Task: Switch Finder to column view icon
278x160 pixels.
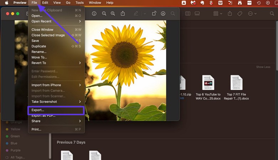Action: [188, 14]
